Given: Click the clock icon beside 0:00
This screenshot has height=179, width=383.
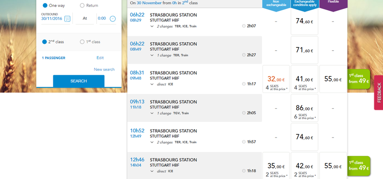Looking at the screenshot, I should coord(113,19).
